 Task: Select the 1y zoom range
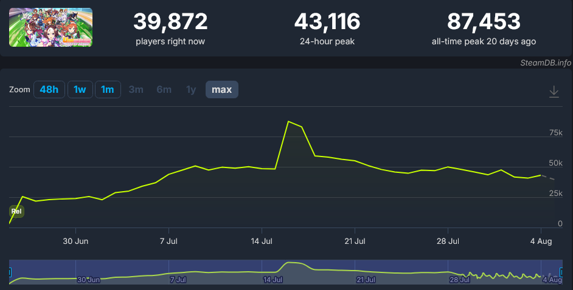[191, 90]
